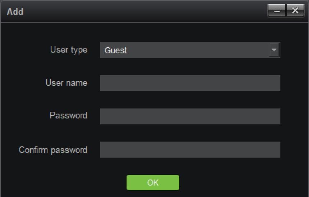
Task: Click the "Confirm password" label text
Action: pos(53,150)
